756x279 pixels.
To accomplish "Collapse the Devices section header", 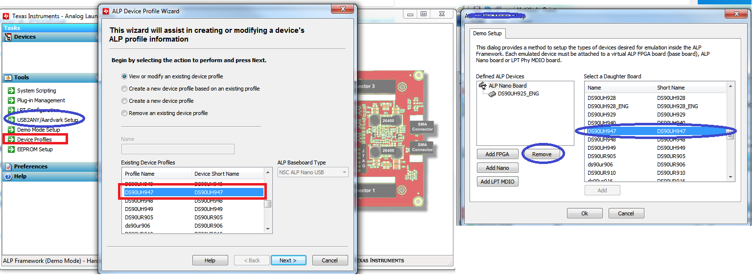I will (50, 37).
